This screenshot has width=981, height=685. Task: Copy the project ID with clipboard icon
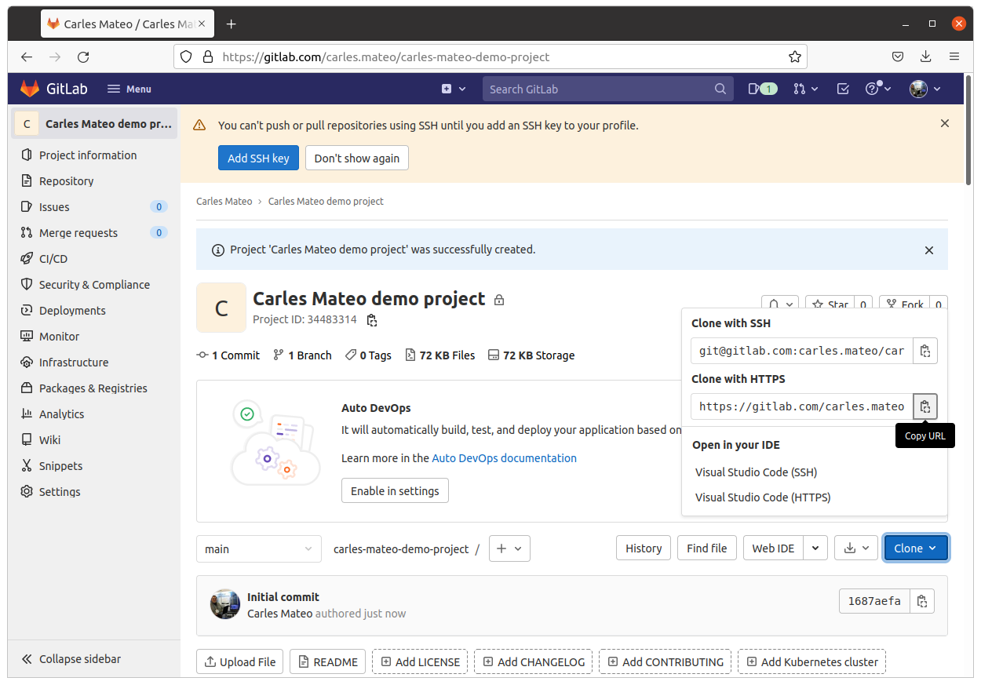[x=372, y=320]
